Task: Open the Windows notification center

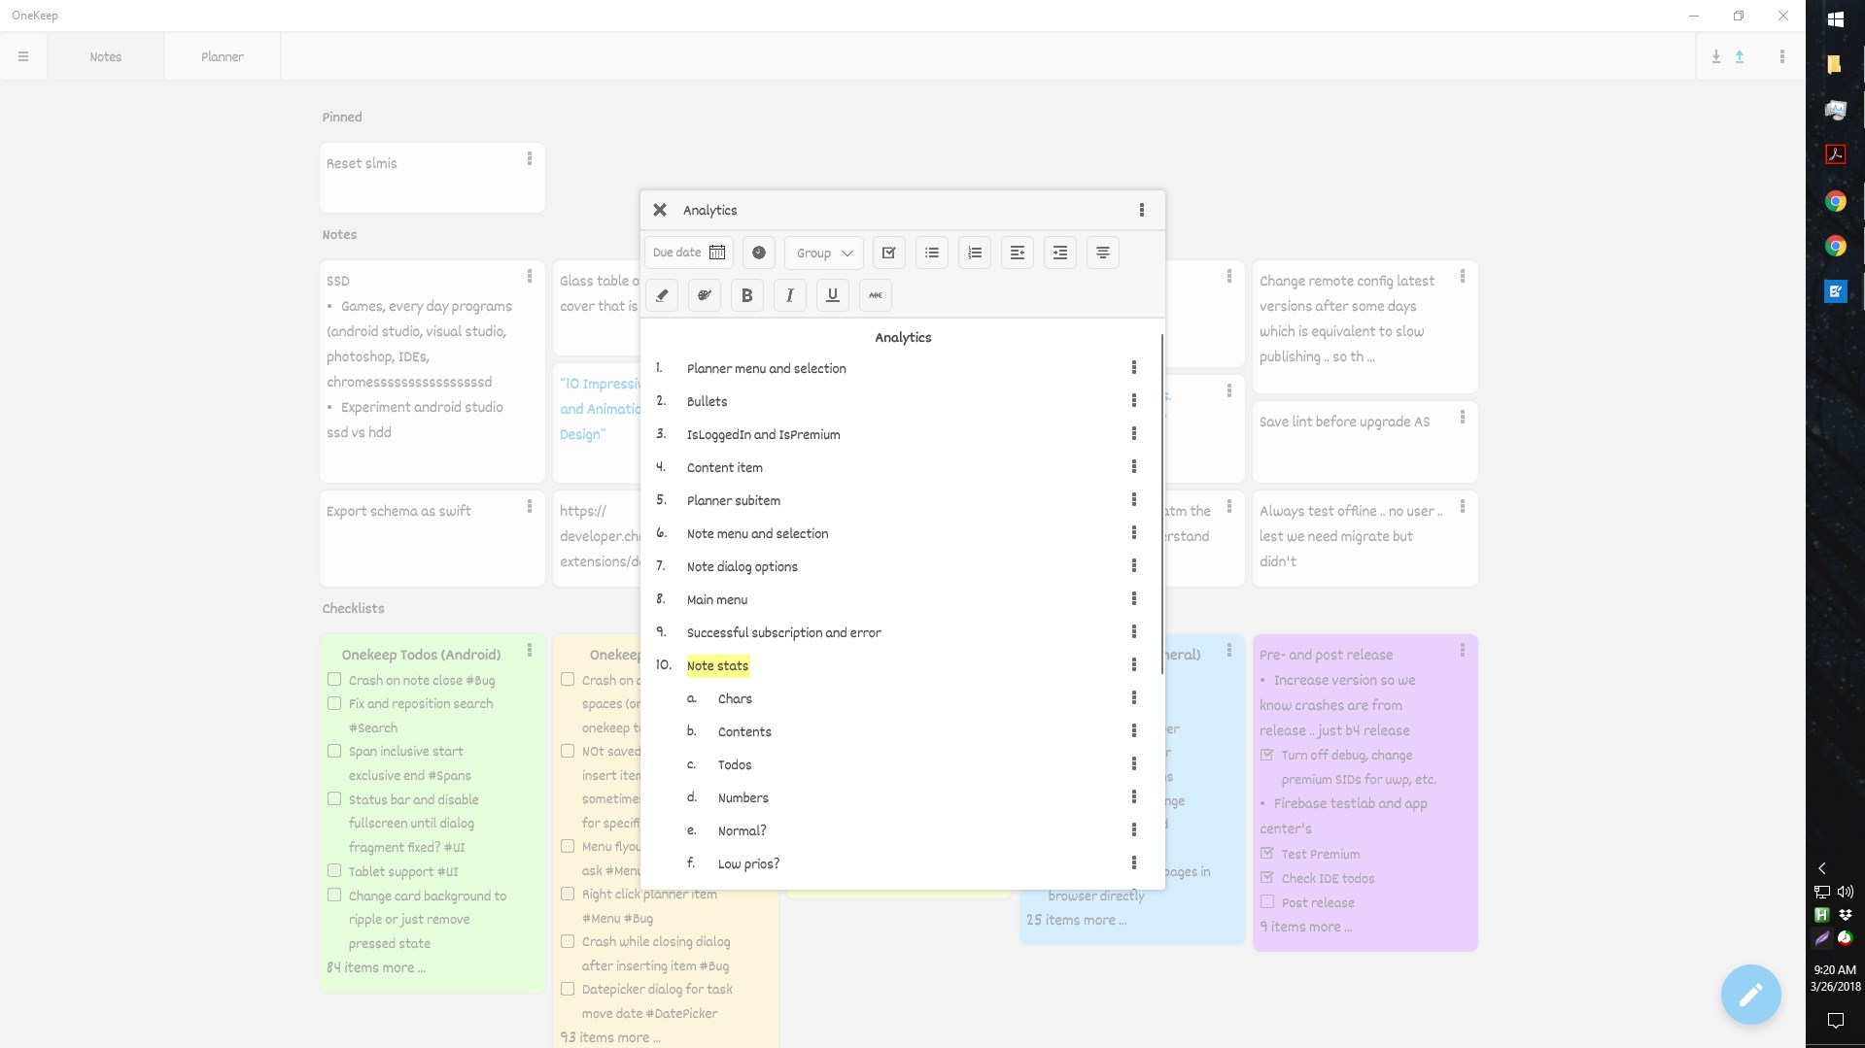Action: pyautogui.click(x=1836, y=1020)
